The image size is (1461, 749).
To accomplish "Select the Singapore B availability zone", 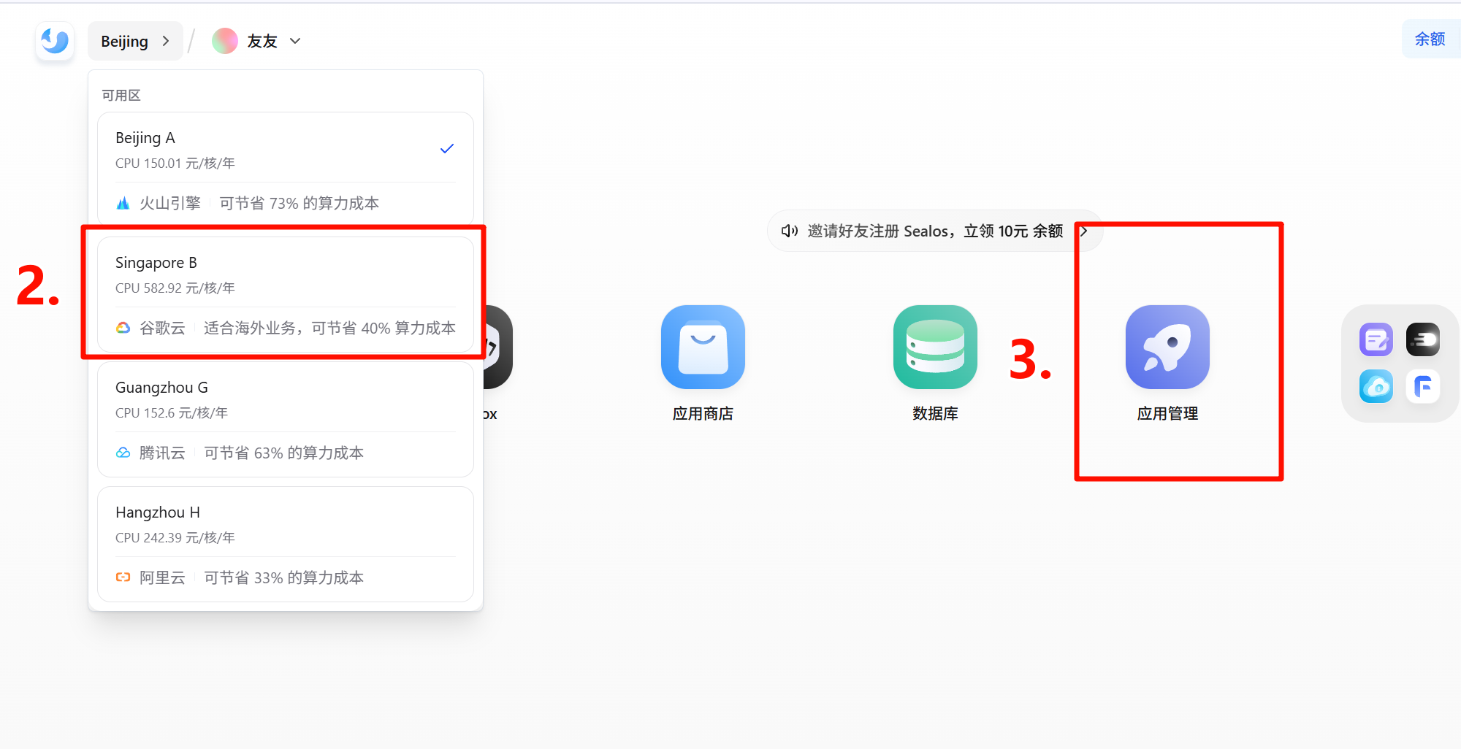I will (x=285, y=292).
